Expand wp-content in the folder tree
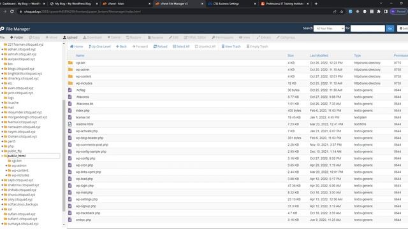Viewport: 408px width, 229px height. tap(6, 170)
